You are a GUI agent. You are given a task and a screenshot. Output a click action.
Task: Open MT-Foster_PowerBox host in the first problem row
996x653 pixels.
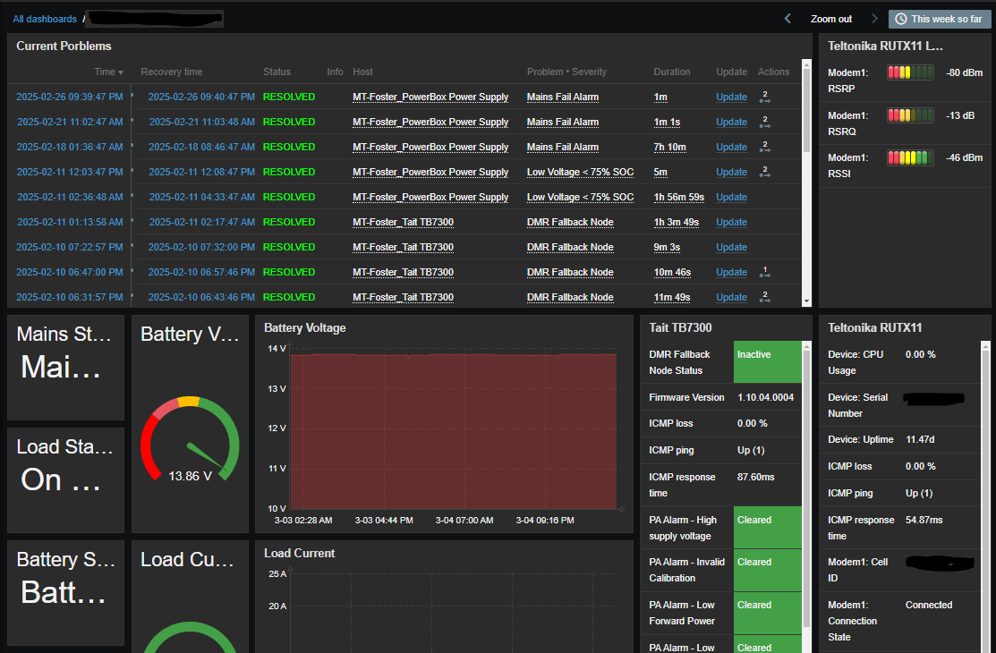click(x=430, y=97)
